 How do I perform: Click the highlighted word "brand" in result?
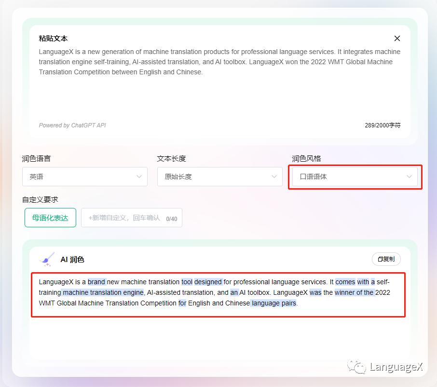point(96,282)
